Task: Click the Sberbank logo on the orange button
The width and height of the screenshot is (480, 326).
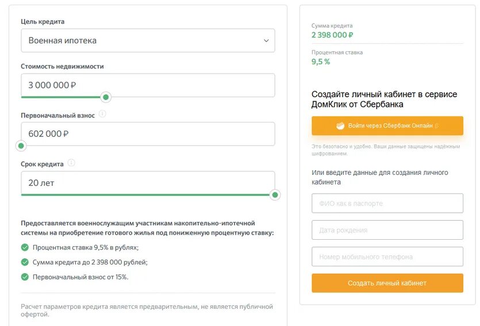Action: coord(340,125)
